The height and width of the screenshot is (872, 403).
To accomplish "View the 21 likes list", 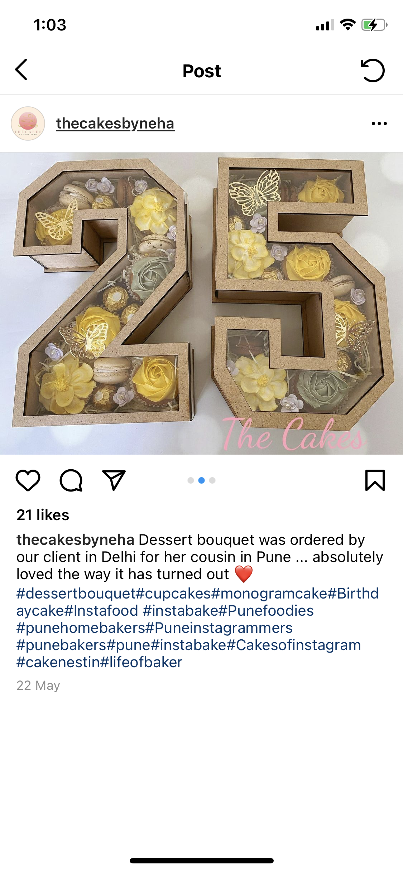I will point(43,515).
